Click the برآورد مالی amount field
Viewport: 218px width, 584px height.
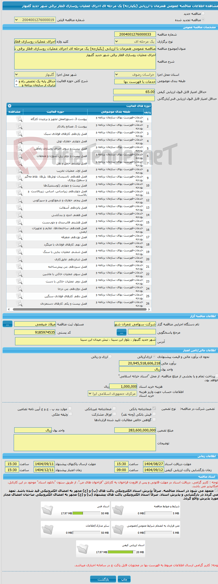tap(140, 363)
